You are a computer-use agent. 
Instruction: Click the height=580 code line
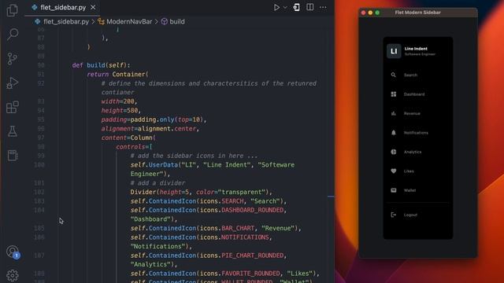click(x=121, y=110)
